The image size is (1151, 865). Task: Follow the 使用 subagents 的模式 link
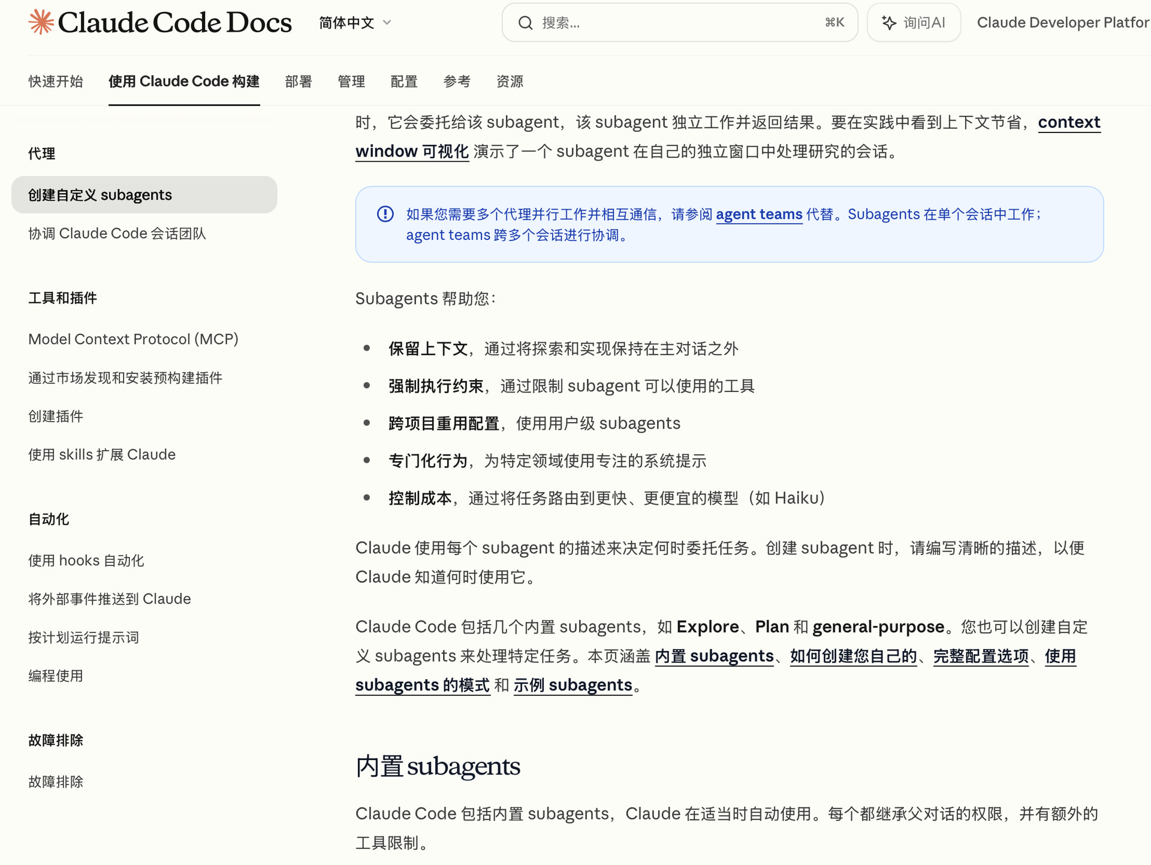422,685
